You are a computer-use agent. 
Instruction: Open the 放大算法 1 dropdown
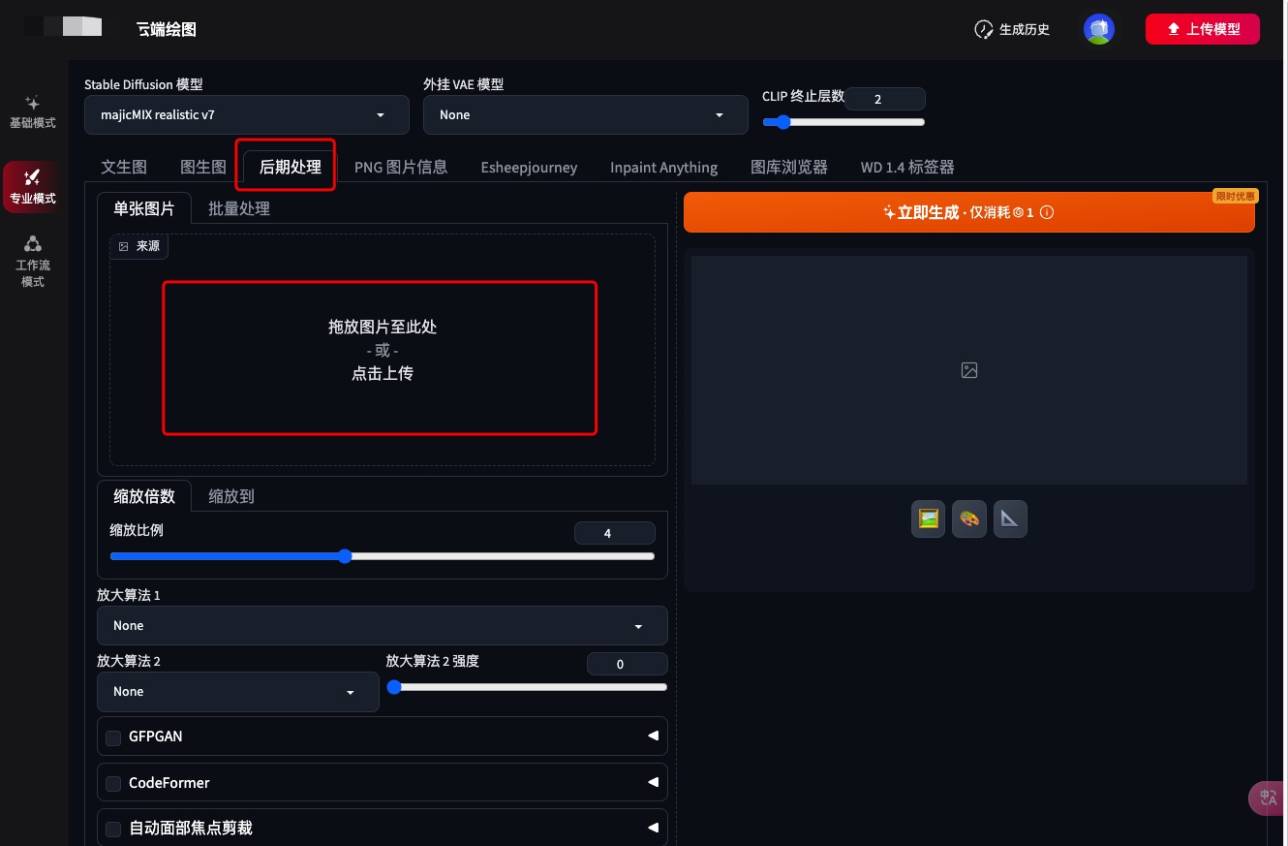coord(382,626)
